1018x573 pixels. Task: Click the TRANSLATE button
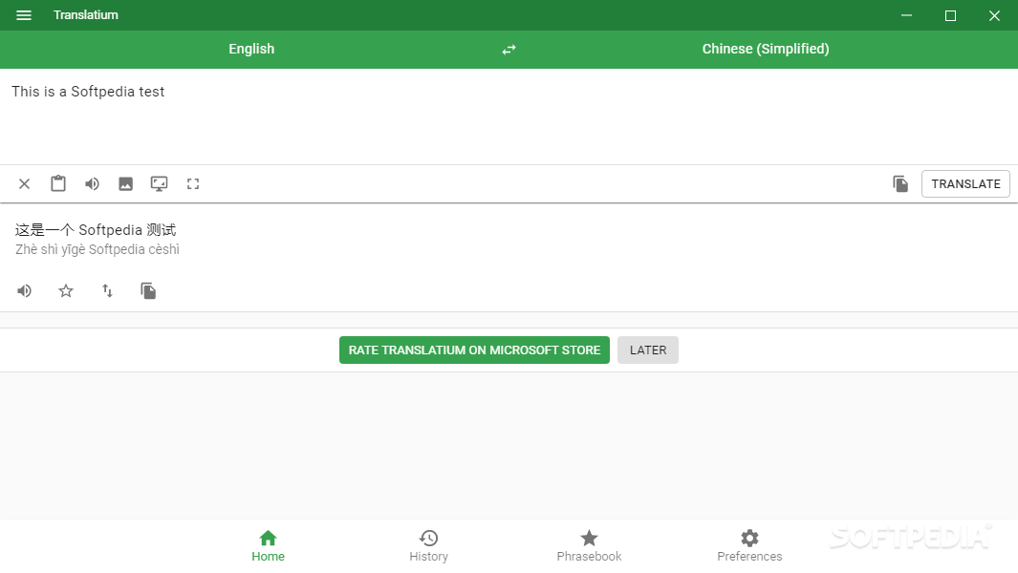tap(965, 183)
